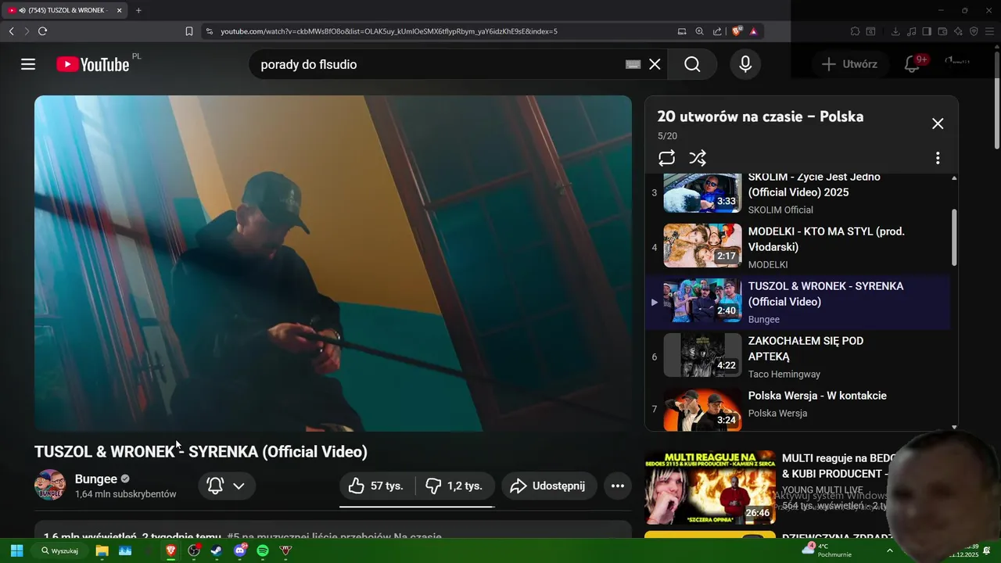Submit search with the magnifier button
This screenshot has width=1001, height=563.
coord(693,64)
